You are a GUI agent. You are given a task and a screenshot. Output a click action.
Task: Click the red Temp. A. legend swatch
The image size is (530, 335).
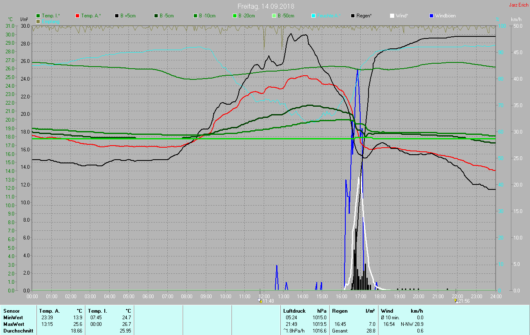click(x=77, y=16)
